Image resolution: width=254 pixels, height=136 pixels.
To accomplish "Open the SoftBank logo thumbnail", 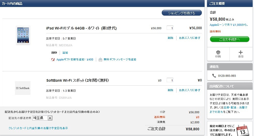I will [23, 88].
